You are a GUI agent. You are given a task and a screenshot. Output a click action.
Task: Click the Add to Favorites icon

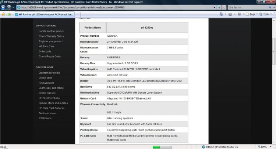pos(9,14)
